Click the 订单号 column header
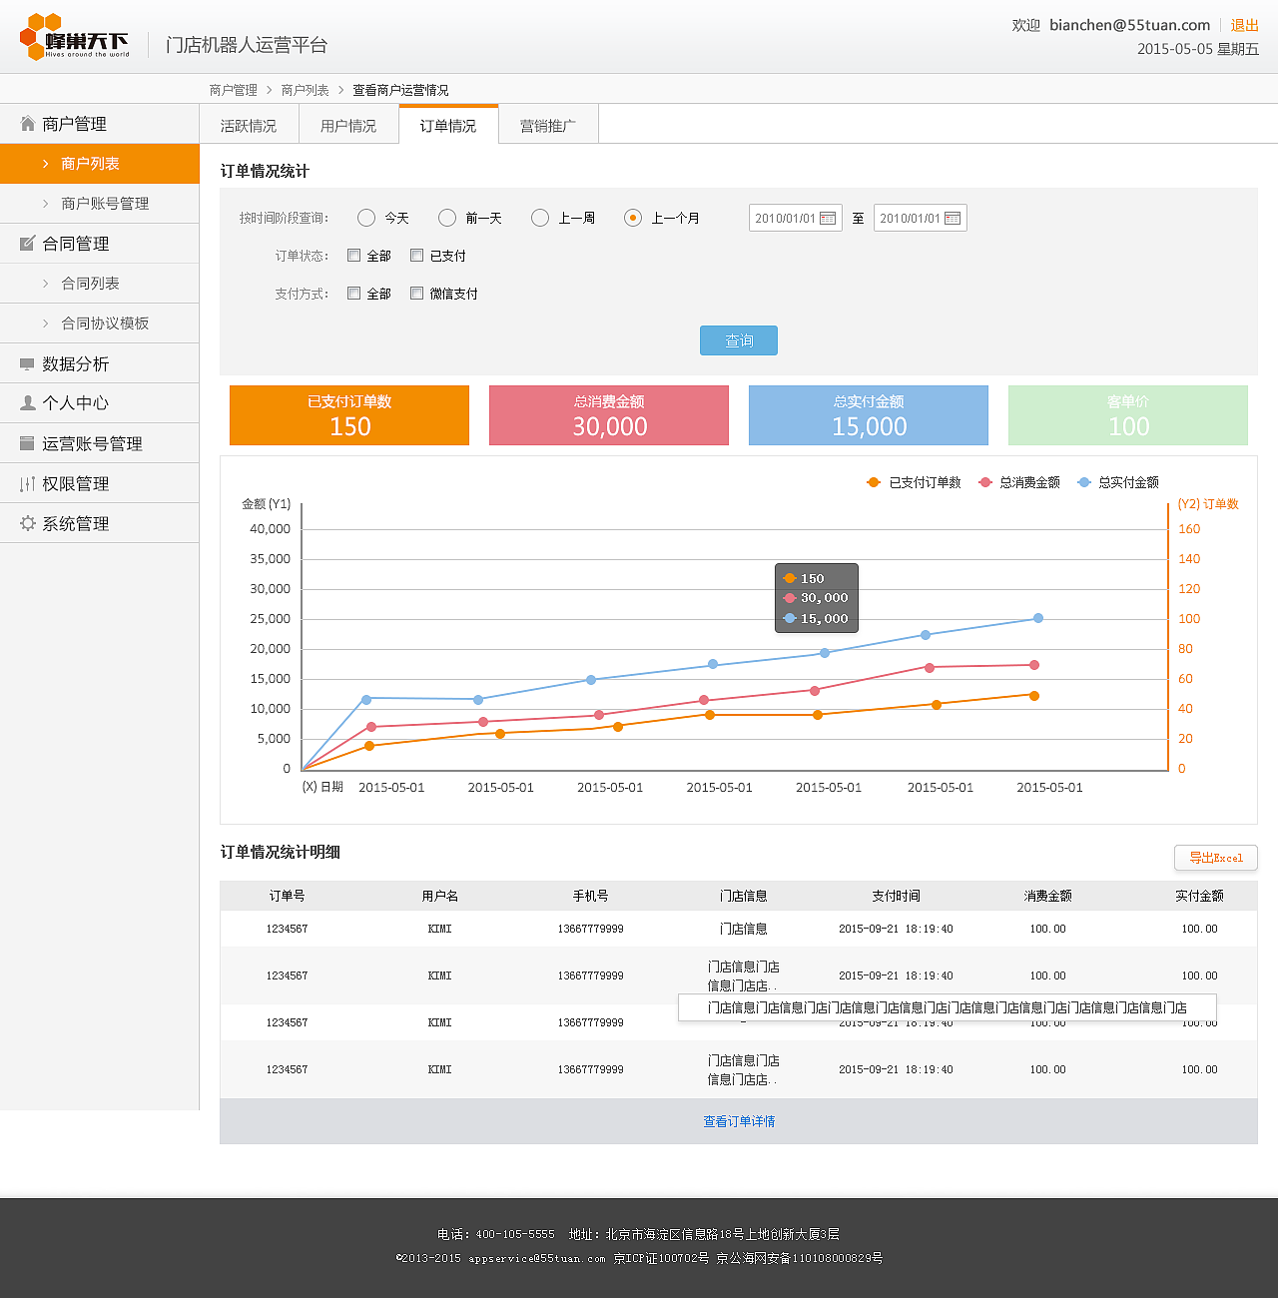Screen dimensions: 1278x1298 coord(287,896)
